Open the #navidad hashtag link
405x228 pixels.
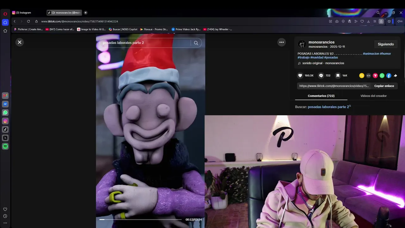click(x=317, y=57)
